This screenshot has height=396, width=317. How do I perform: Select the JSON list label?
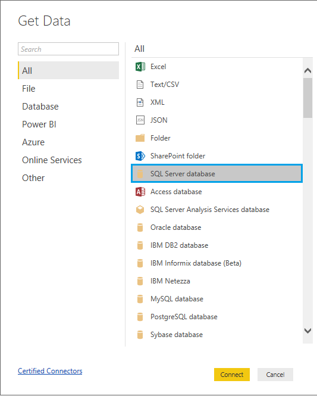pos(159,120)
